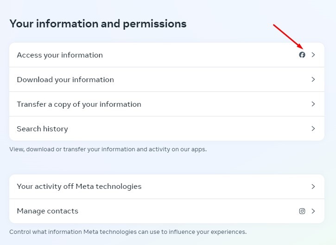Expand the Download your information chevron
Image resolution: width=336 pixels, height=245 pixels.
point(313,79)
